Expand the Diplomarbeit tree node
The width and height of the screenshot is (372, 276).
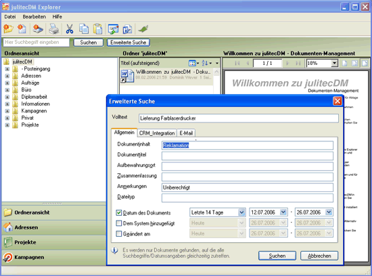[7, 97]
